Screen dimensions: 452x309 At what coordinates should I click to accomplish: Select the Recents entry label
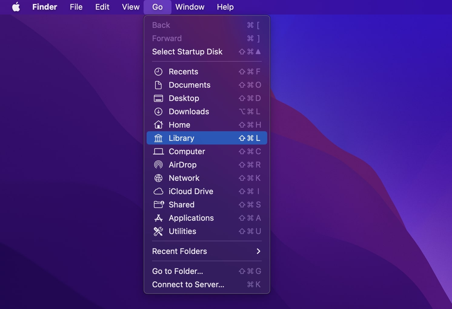pos(183,72)
